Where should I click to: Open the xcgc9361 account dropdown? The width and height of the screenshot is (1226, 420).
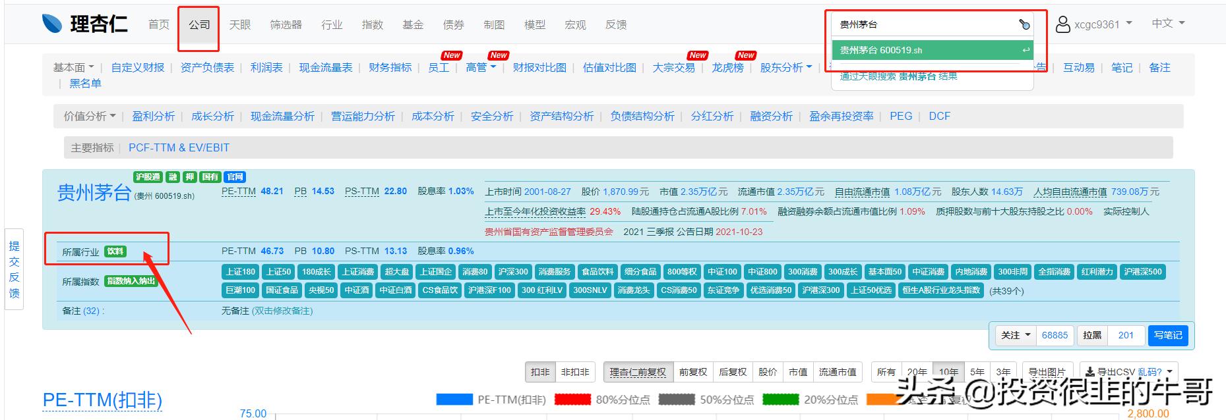pos(1103,24)
